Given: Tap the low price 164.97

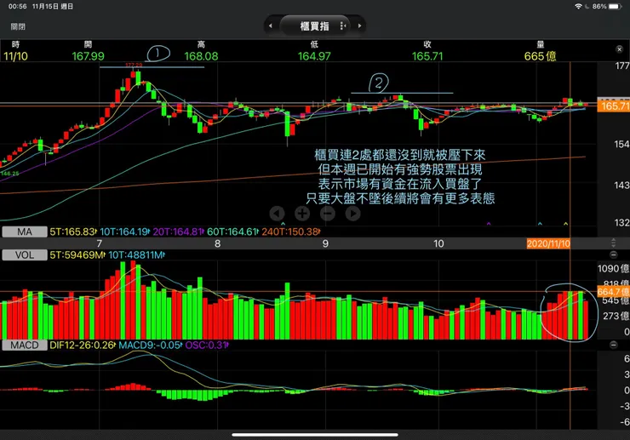Looking at the screenshot, I should click(314, 56).
